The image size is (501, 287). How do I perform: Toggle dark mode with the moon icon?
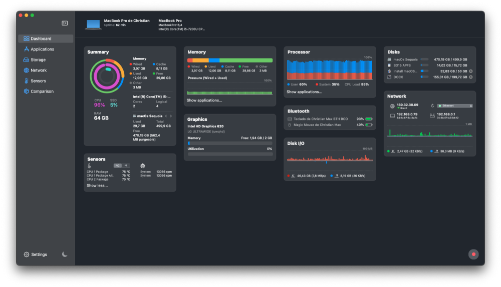coord(65,254)
